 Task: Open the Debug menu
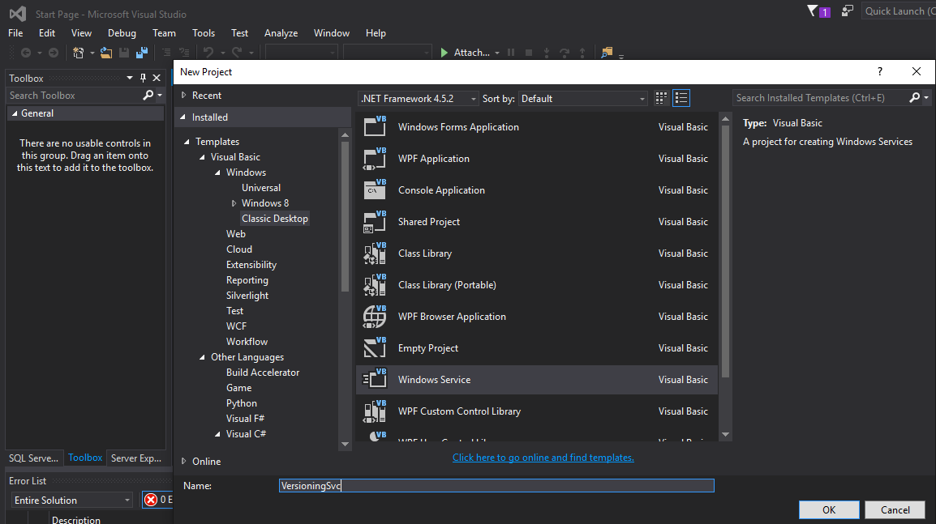(x=122, y=32)
